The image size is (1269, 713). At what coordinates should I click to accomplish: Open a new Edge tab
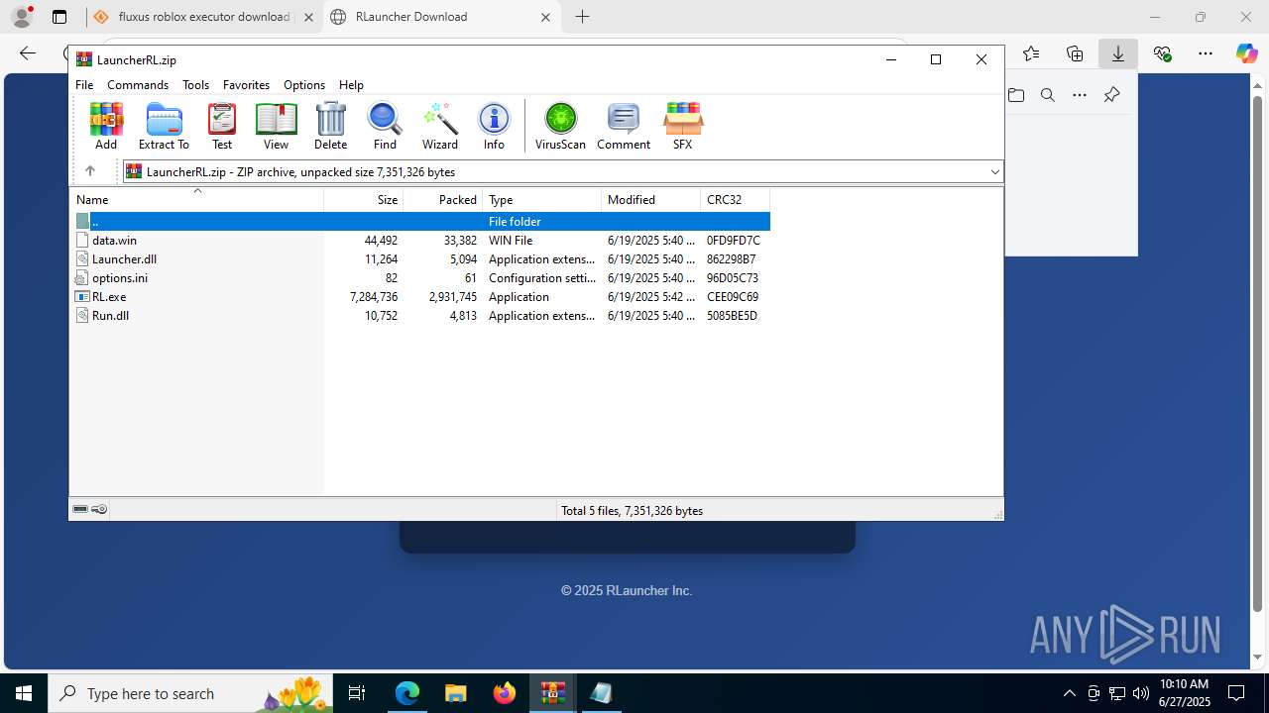[x=583, y=17]
